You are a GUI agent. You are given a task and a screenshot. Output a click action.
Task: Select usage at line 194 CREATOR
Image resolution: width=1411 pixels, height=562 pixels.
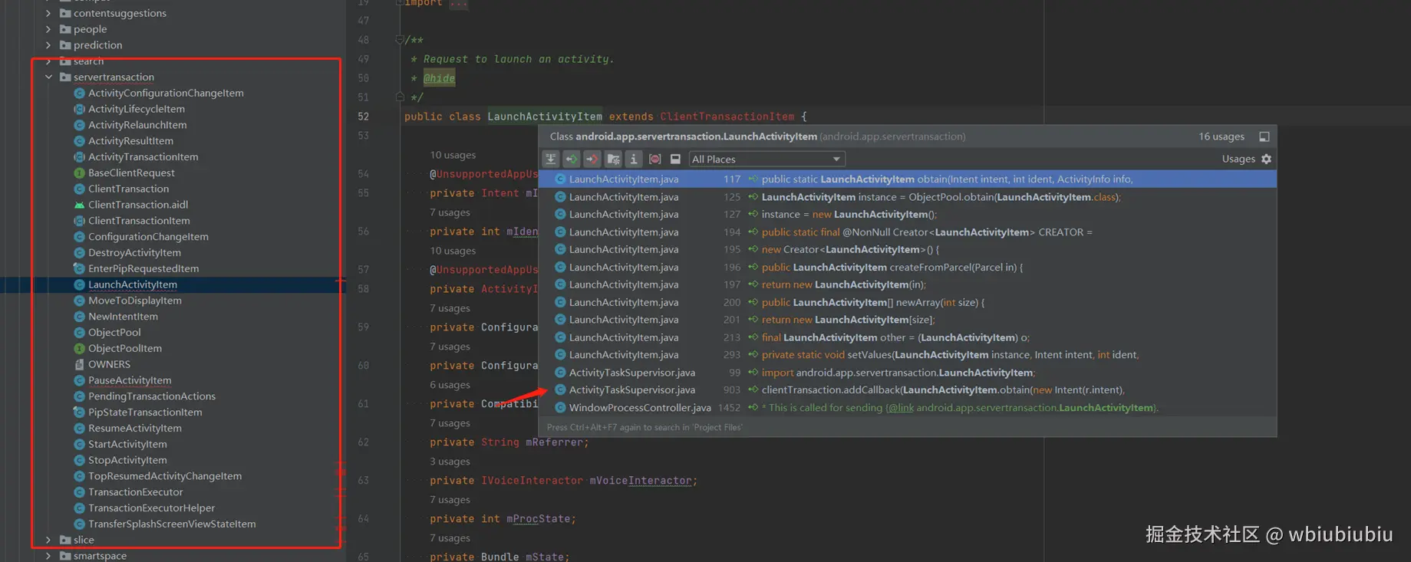[908, 232]
